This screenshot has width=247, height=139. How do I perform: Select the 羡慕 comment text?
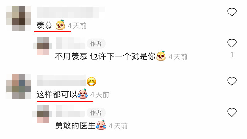point(44,25)
